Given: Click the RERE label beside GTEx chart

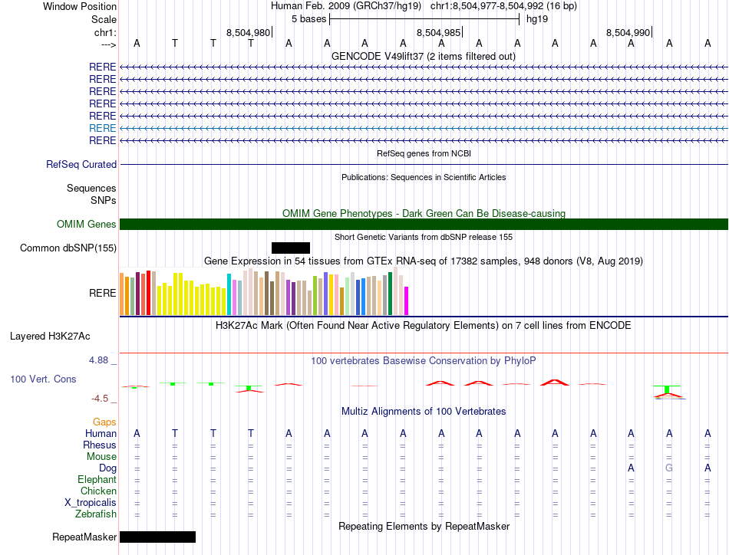Looking at the screenshot, I should [x=103, y=293].
